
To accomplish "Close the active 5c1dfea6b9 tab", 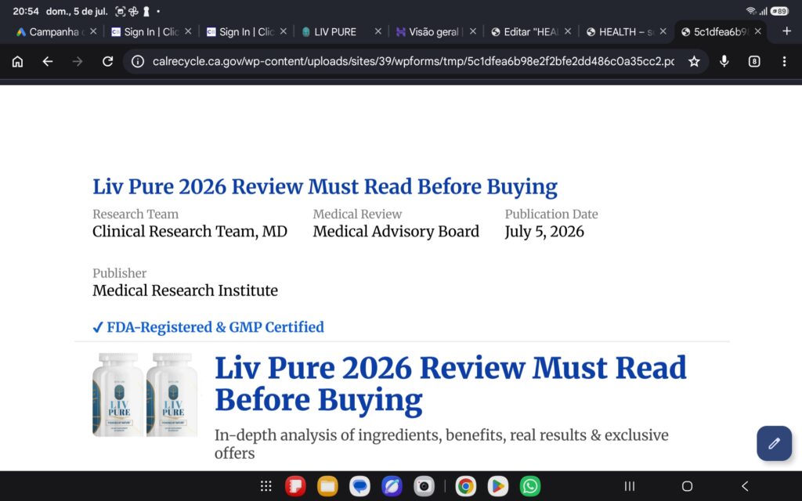I will coord(758,31).
